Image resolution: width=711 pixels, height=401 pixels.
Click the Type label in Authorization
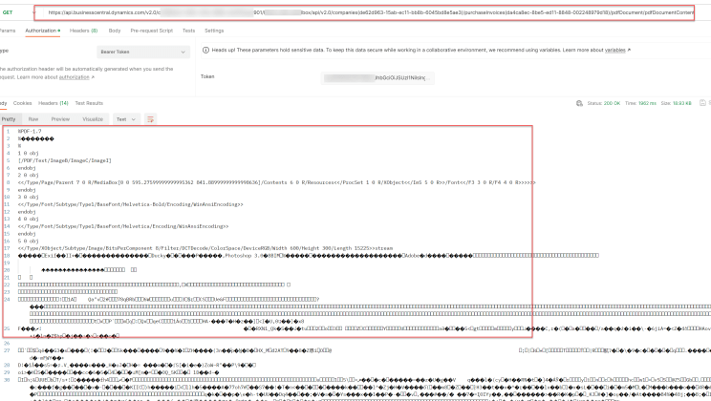tap(4, 51)
